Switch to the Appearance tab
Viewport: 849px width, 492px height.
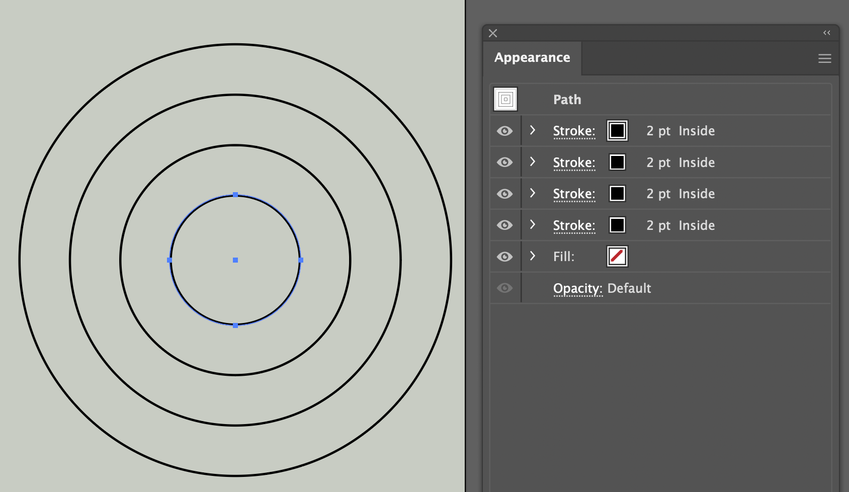click(532, 57)
